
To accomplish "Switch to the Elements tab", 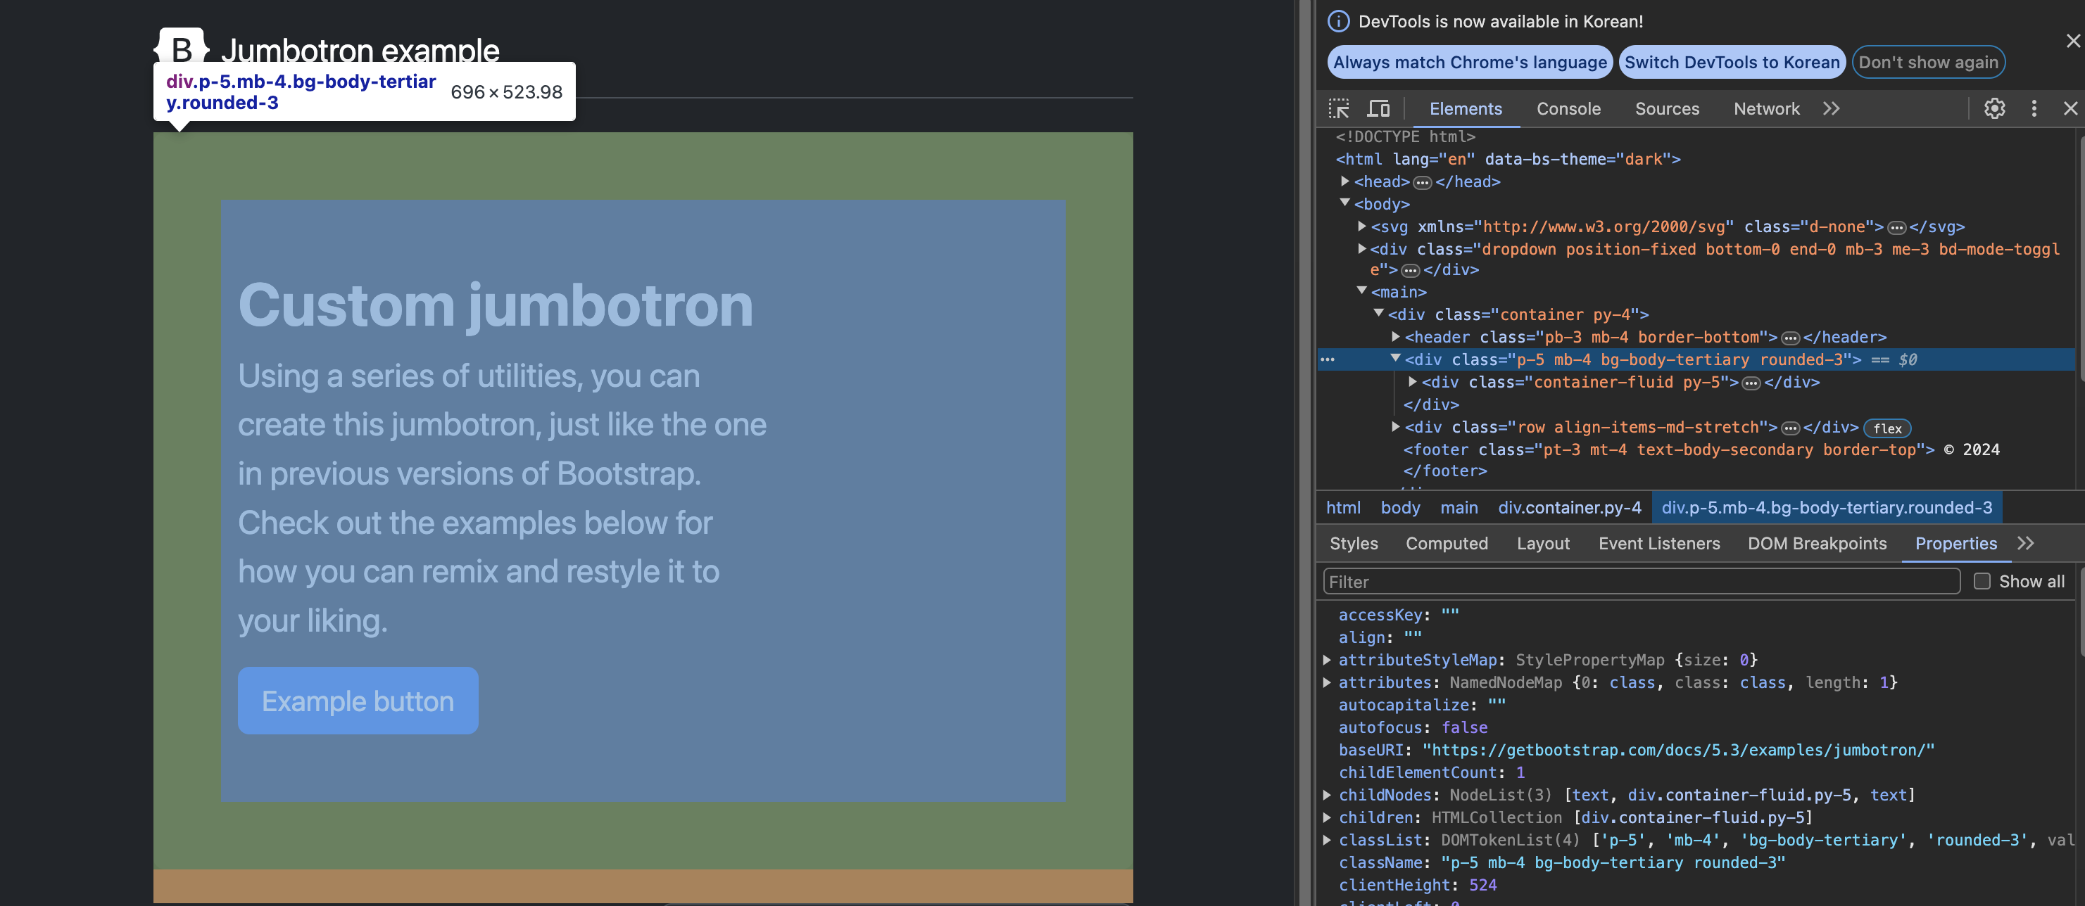I will (1465, 108).
